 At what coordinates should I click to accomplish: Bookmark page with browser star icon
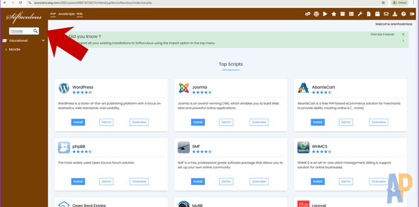click(x=383, y=3)
